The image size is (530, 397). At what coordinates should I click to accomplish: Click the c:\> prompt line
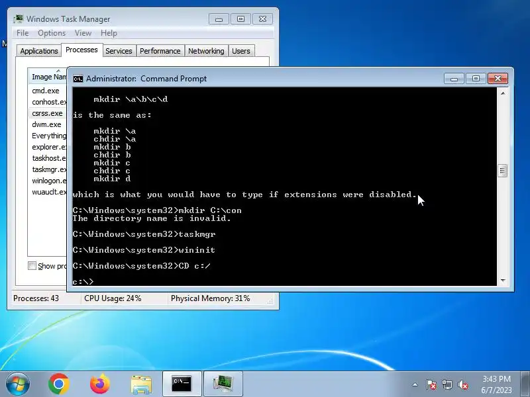tap(83, 282)
